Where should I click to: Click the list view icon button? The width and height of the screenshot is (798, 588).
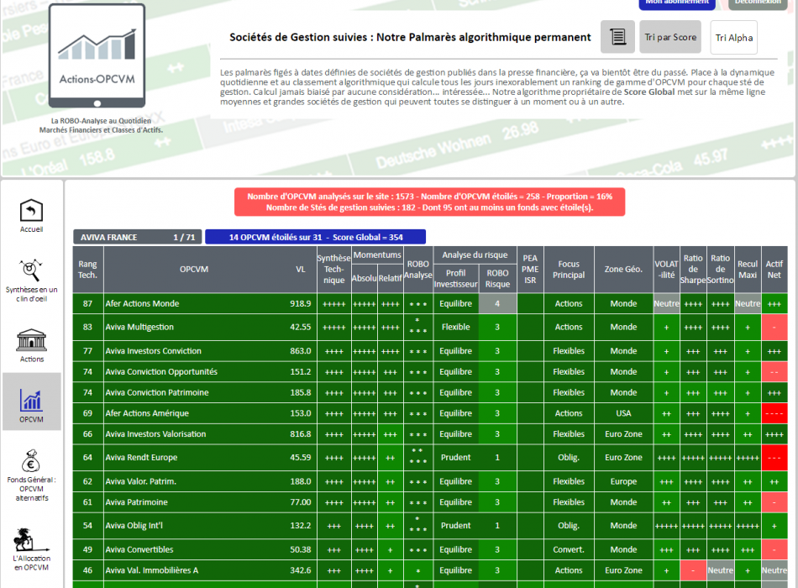[617, 37]
